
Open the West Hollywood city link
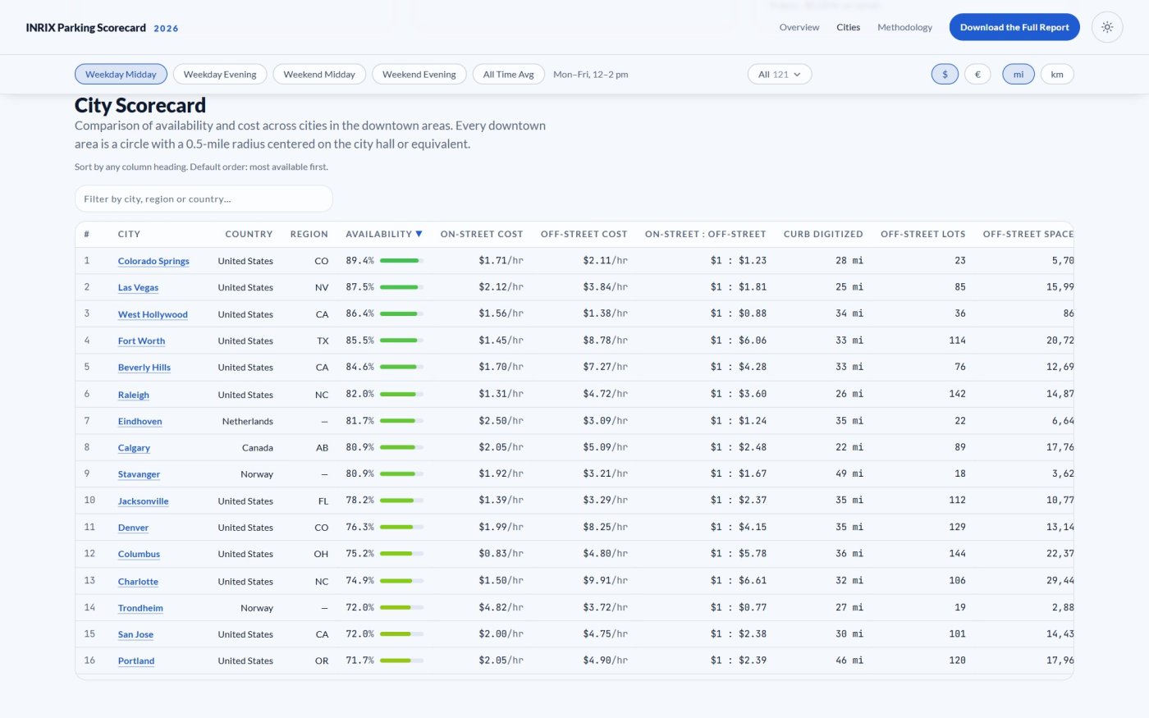tap(153, 314)
